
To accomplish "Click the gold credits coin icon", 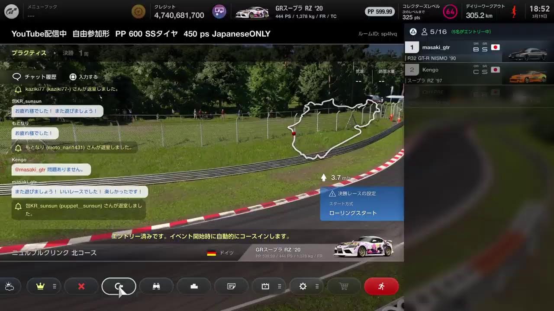I will [138, 12].
